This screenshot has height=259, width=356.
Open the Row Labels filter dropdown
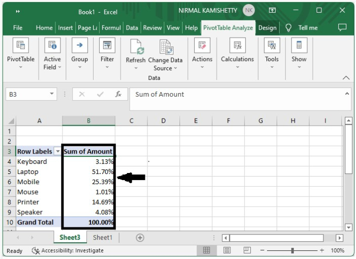tap(57, 152)
